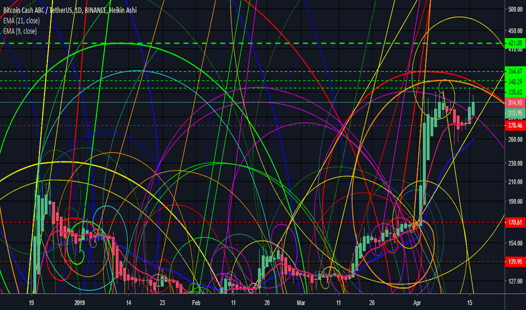
Task: Click the 154.00 price axis value
Action: click(x=515, y=243)
